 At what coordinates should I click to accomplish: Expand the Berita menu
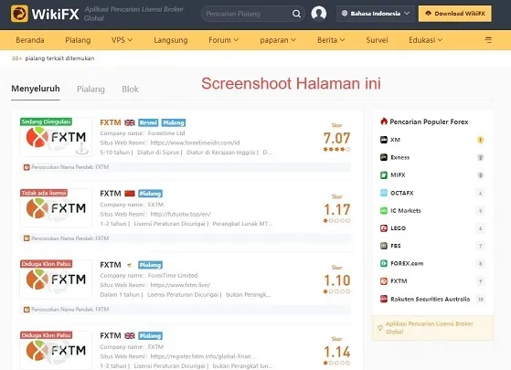point(331,40)
